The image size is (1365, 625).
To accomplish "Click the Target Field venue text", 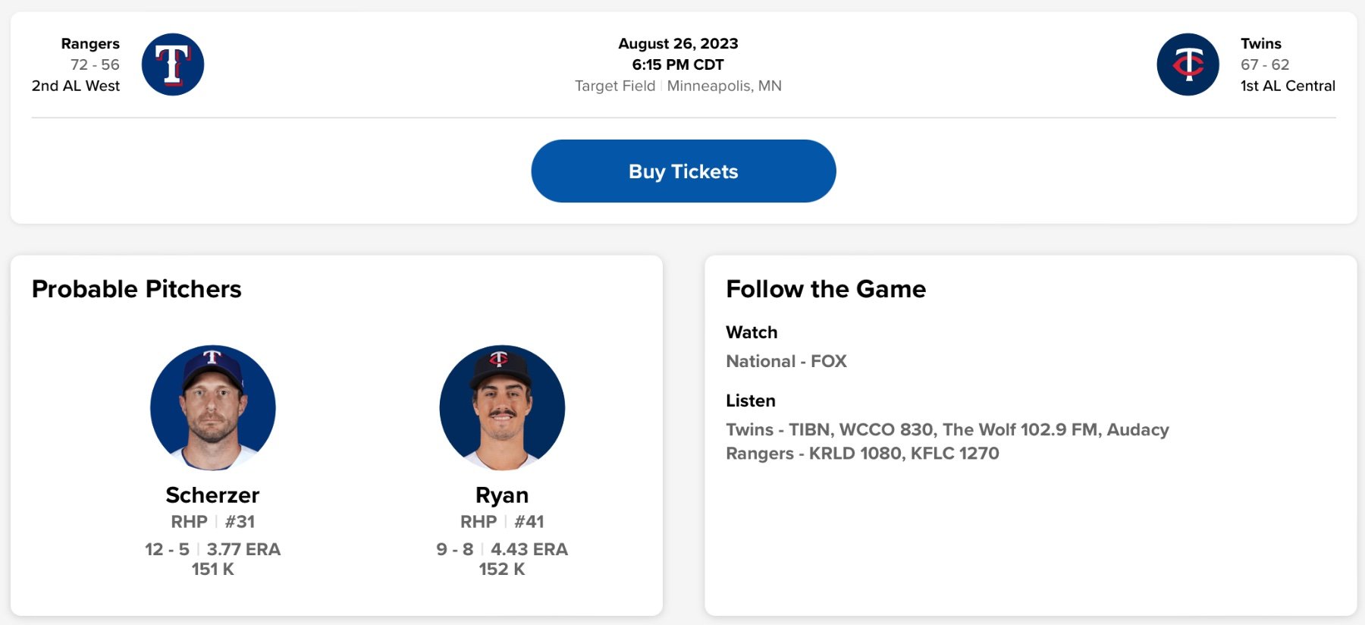I will (615, 86).
